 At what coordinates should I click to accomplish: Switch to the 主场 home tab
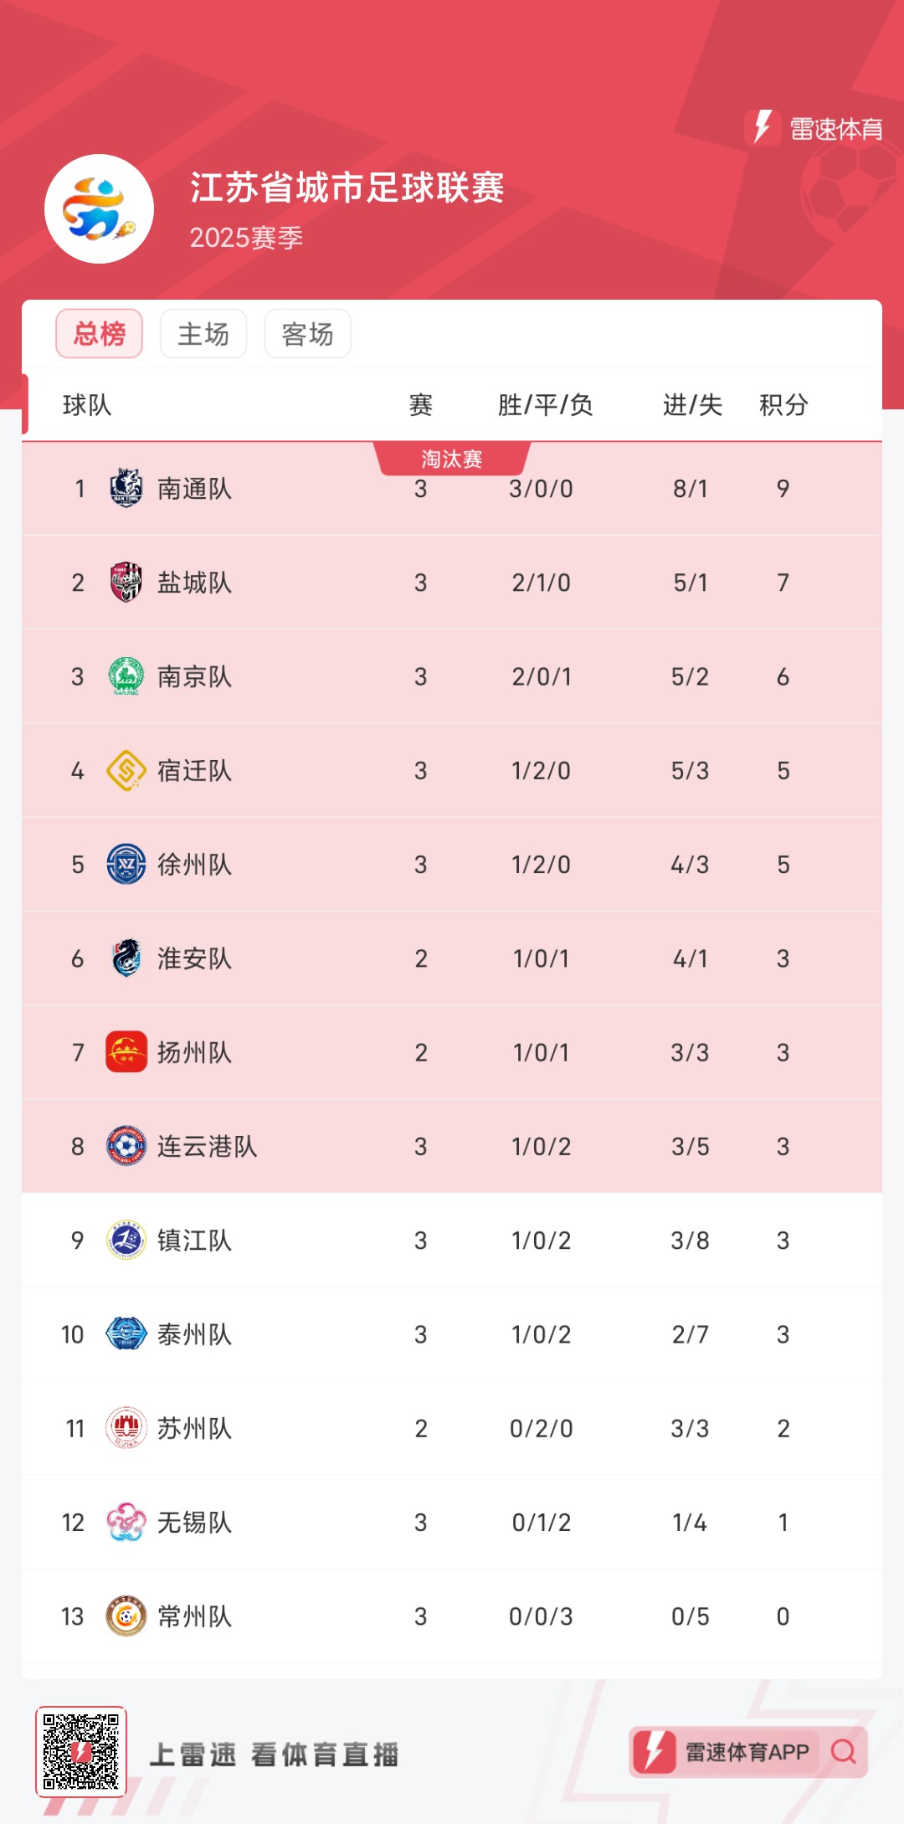(203, 334)
